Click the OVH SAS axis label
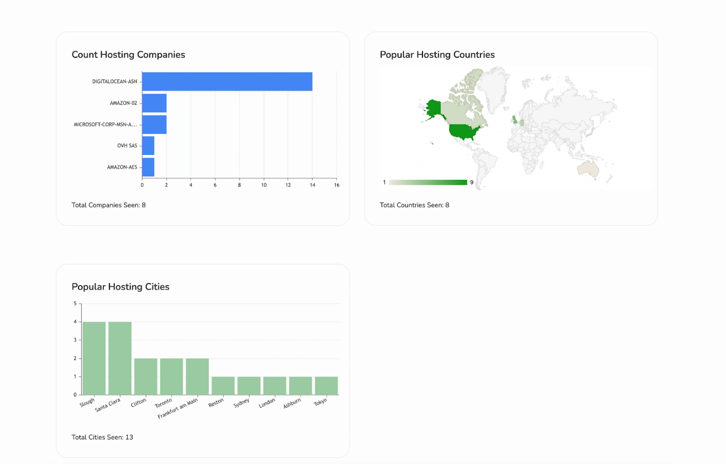Screen dimensions: 726x464 (x=127, y=145)
